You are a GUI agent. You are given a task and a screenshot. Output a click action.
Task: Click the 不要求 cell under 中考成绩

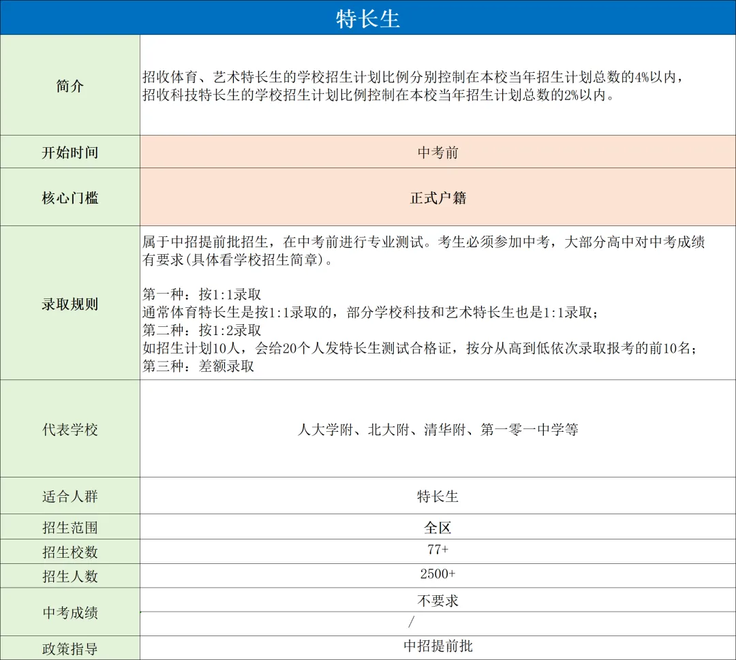[x=437, y=600]
